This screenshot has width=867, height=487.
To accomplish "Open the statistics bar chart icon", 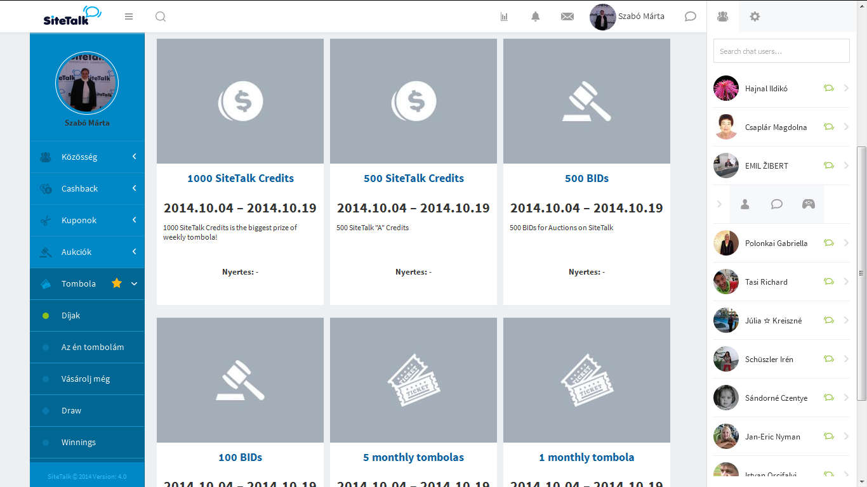I will 504,16.
